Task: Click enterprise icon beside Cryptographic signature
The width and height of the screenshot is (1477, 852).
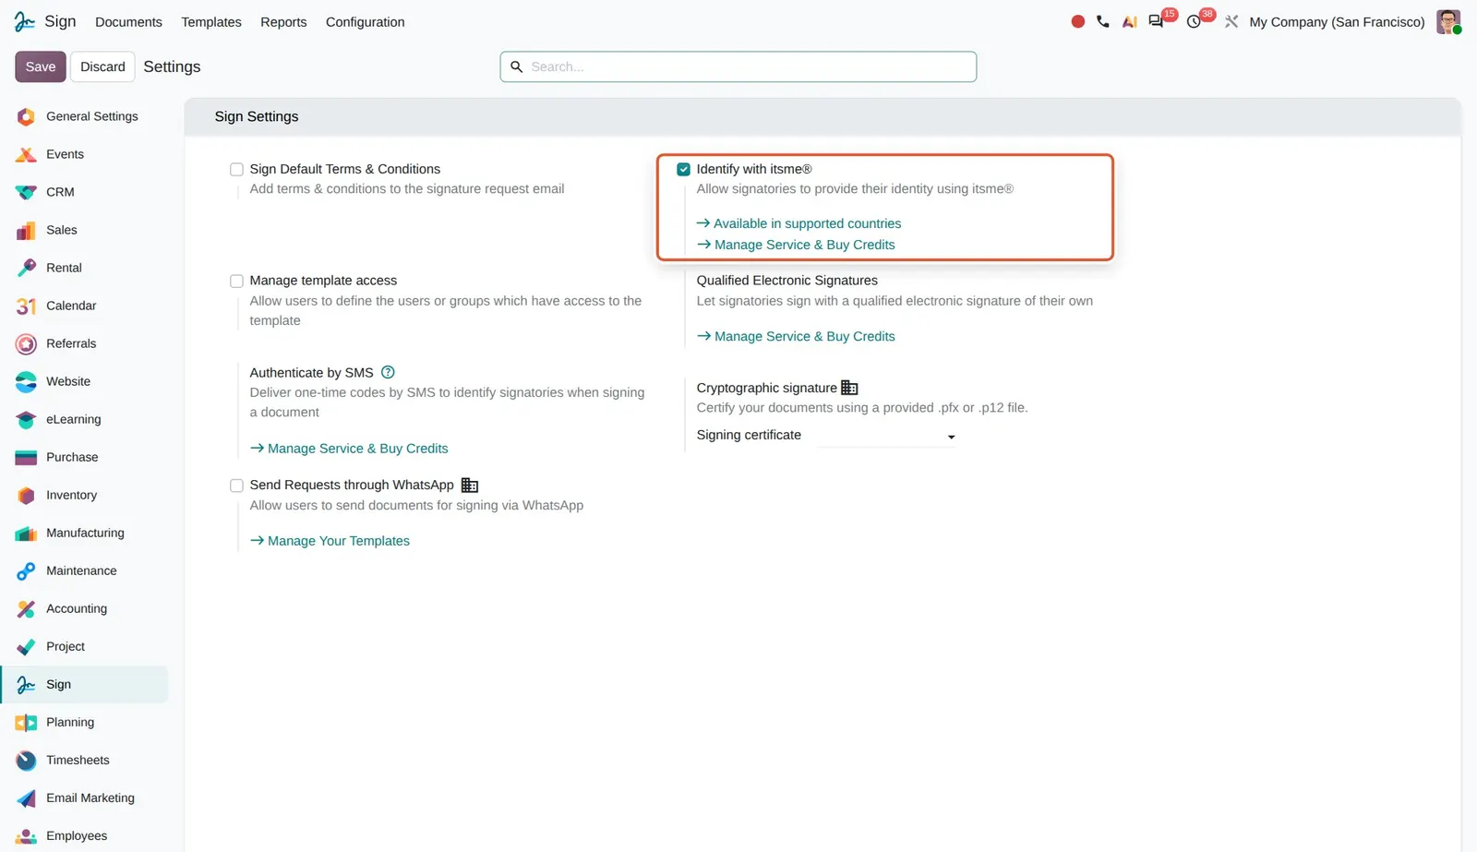Action: pyautogui.click(x=849, y=388)
